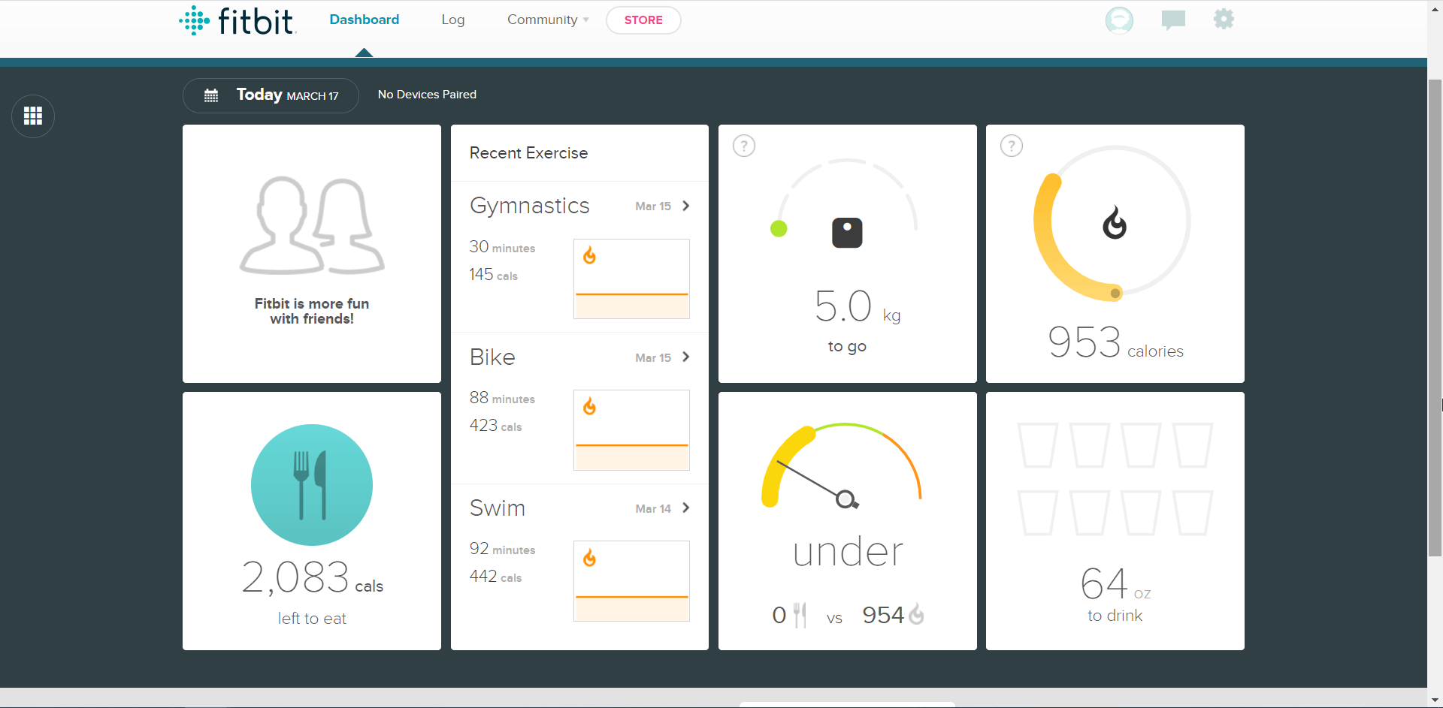This screenshot has width=1443, height=708.
Task: Open the messages icon in the top bar
Action: pyautogui.click(x=1173, y=20)
